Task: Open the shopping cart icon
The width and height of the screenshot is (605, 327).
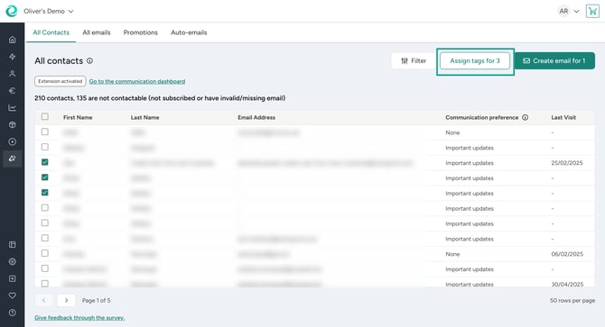Action: coord(592,11)
